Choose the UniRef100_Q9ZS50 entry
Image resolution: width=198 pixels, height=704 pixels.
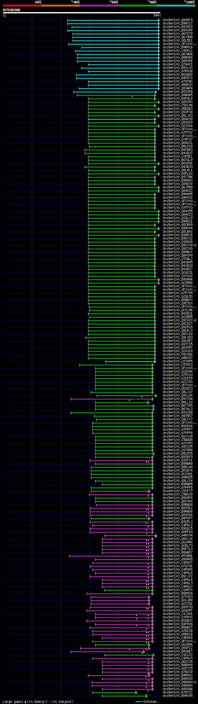(178, 102)
